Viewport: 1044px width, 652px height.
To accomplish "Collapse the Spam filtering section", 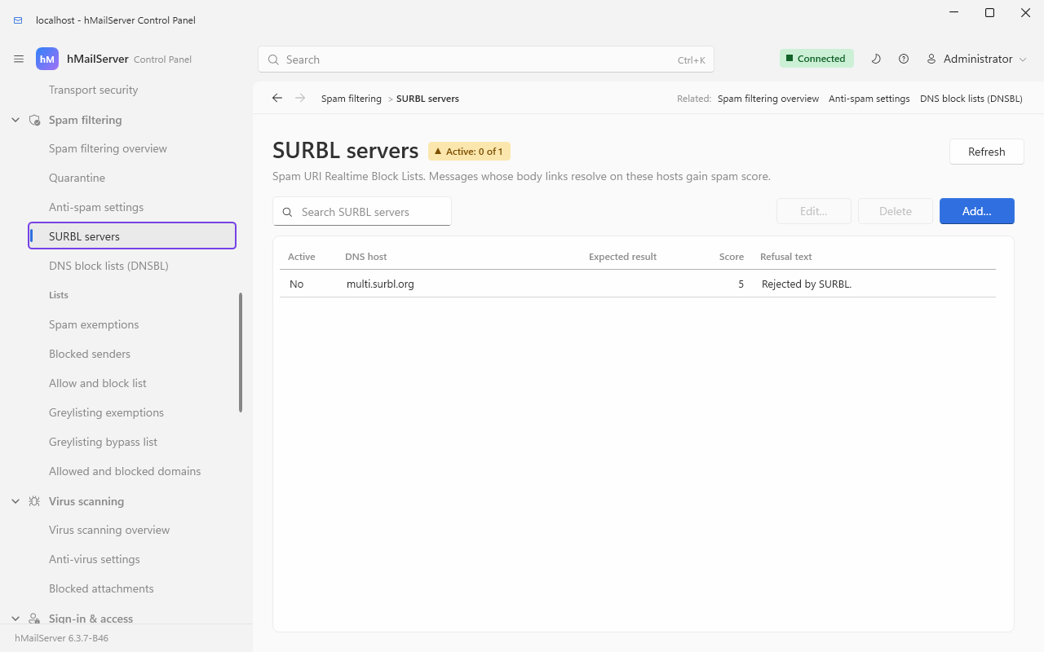I will 15,120.
